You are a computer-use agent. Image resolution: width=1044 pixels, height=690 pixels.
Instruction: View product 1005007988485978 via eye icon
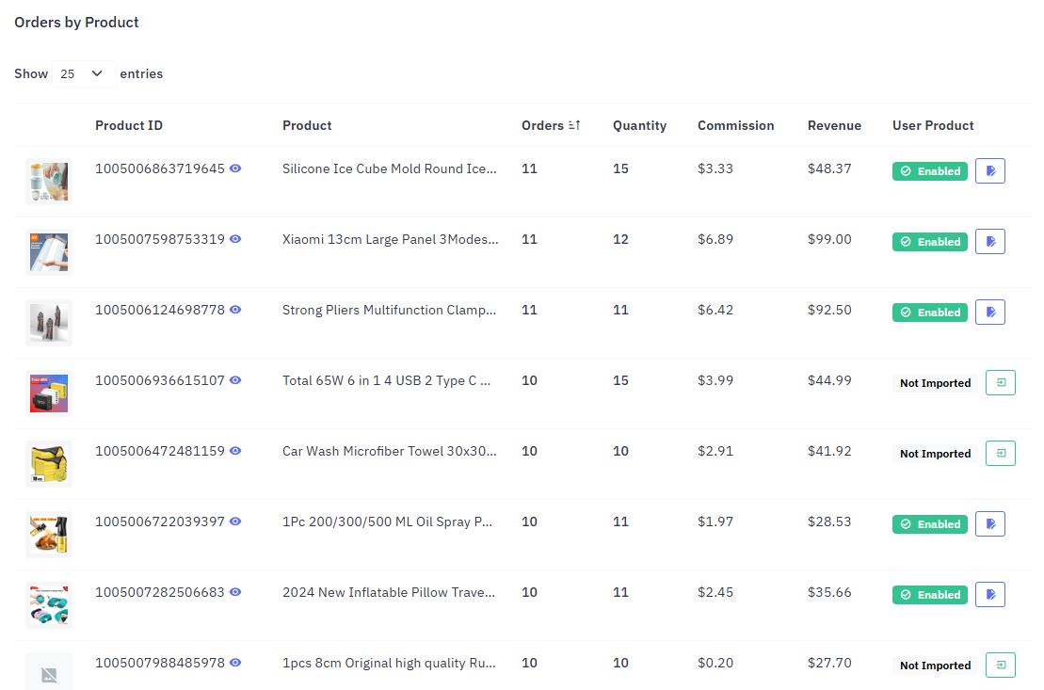235,663
